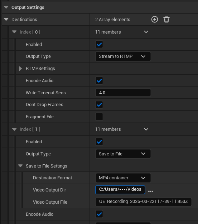Image resolution: width=198 pixels, height=224 pixels.
Task: Uncheck Encode Audio for the RTMP destination
Action: coord(99,81)
